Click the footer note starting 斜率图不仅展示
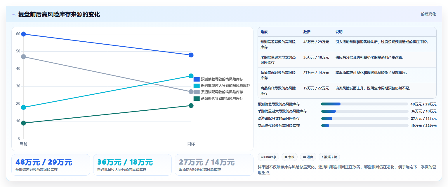Viewport: 448px width, 187px height. (x=347, y=170)
